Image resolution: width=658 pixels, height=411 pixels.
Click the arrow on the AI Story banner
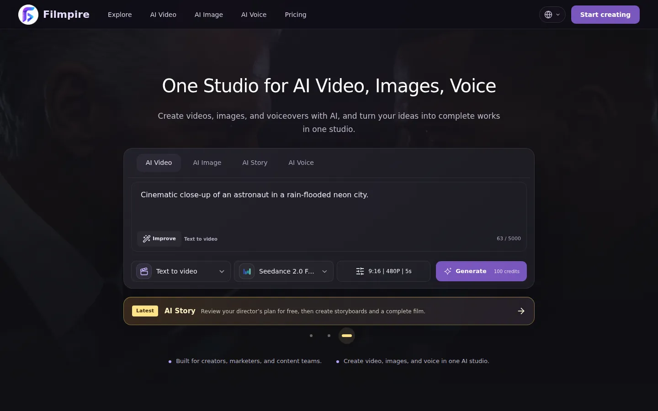point(521,311)
